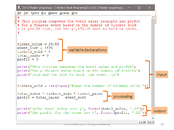This screenshot has height=130, width=174.
Task: Click the 'total_sales = tickets_sold * ticket_price' line
Action: pyautogui.click(x=60, y=94)
